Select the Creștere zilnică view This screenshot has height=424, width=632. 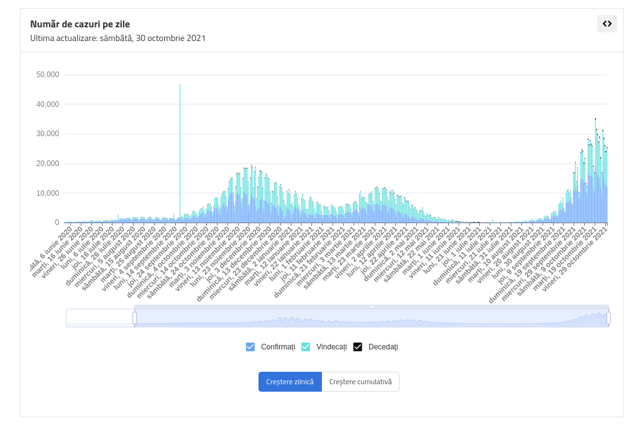tap(290, 382)
